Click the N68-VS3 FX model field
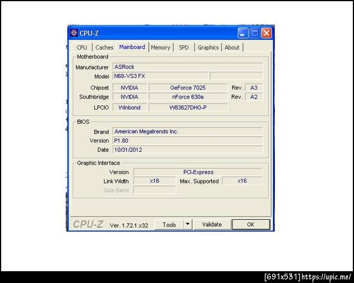 pos(160,76)
